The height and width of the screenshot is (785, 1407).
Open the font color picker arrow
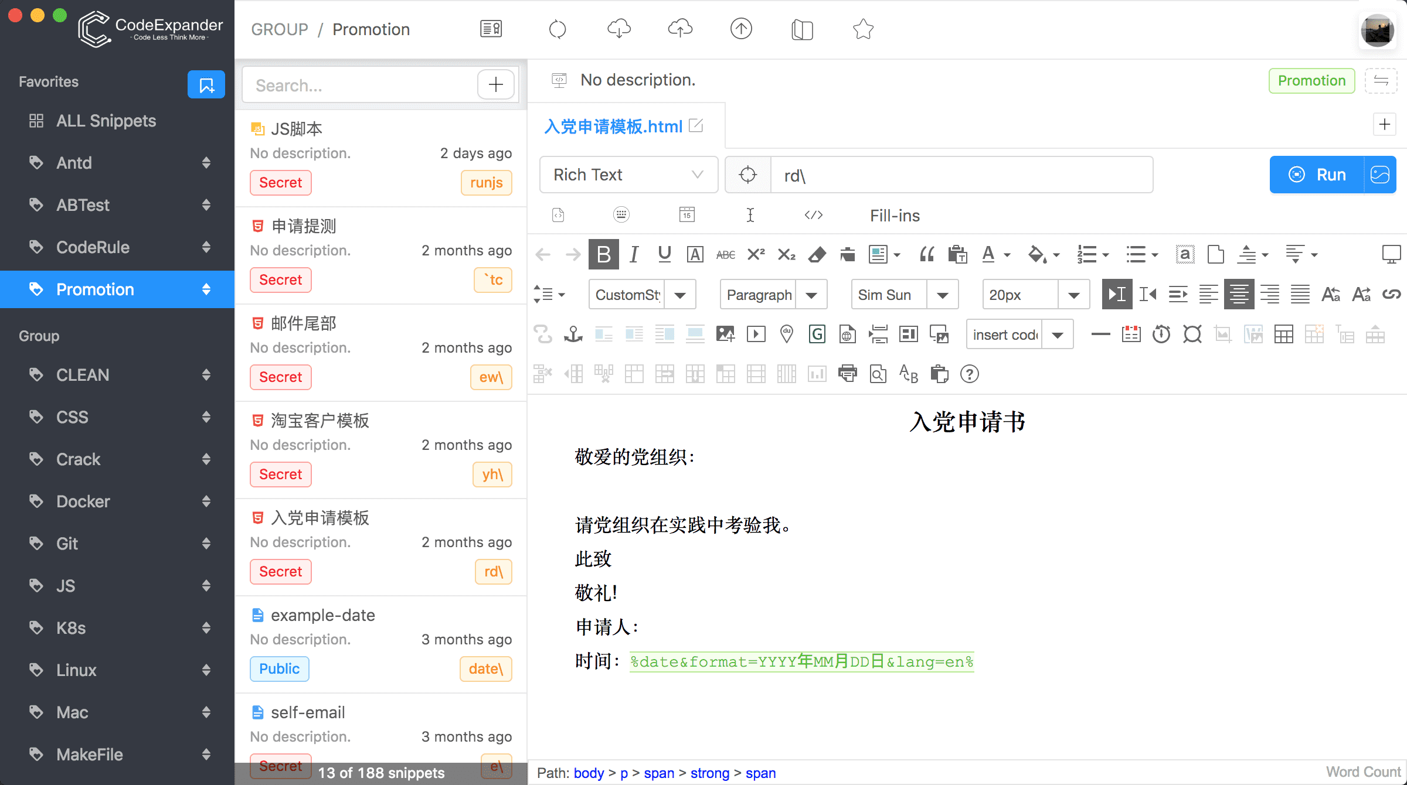click(1007, 255)
